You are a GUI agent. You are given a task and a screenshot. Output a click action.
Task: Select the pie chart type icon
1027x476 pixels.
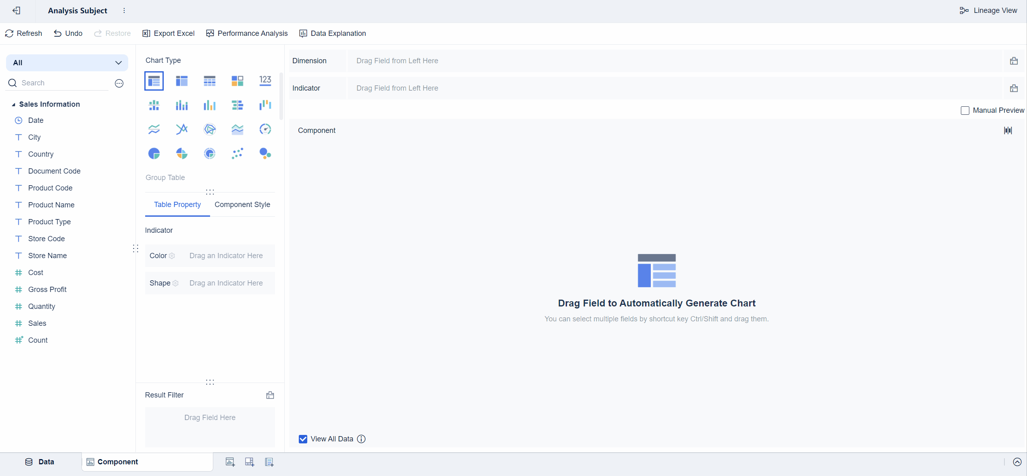click(x=154, y=153)
